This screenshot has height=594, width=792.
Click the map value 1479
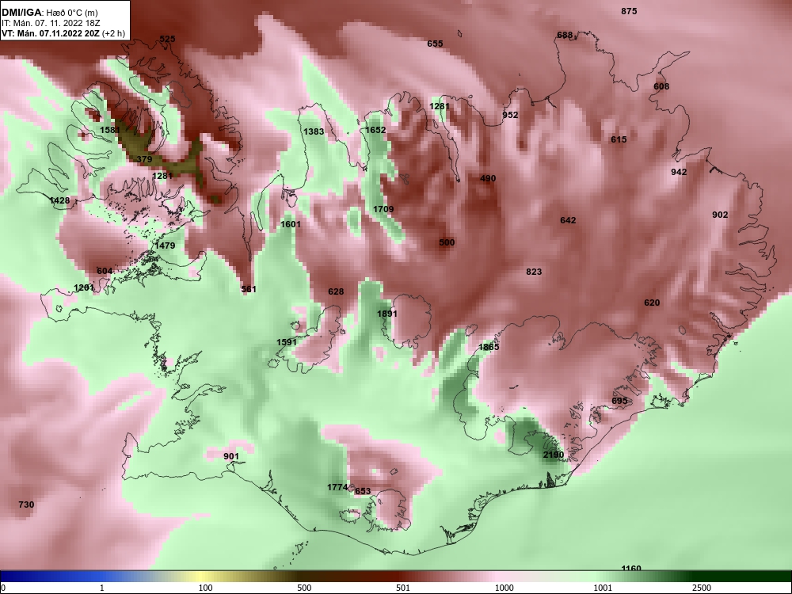(x=165, y=246)
